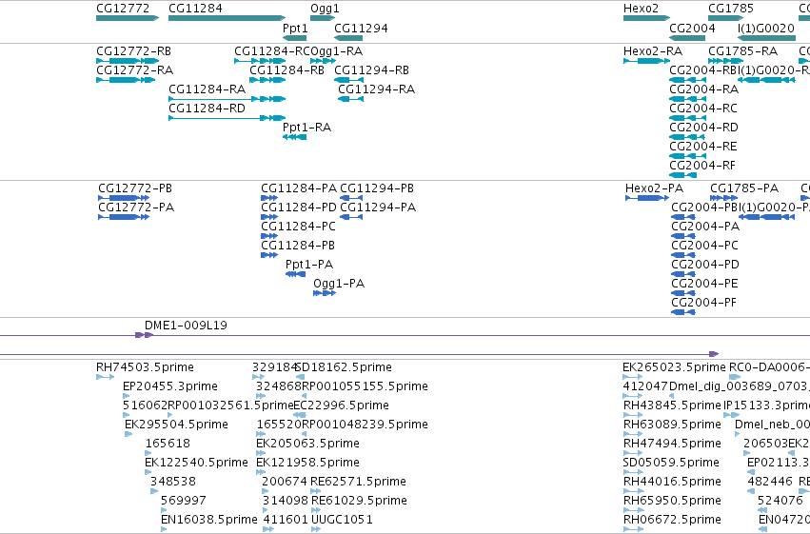Click the Hexo2-PA protein
Screen dimensions: 810x534
pos(647,198)
